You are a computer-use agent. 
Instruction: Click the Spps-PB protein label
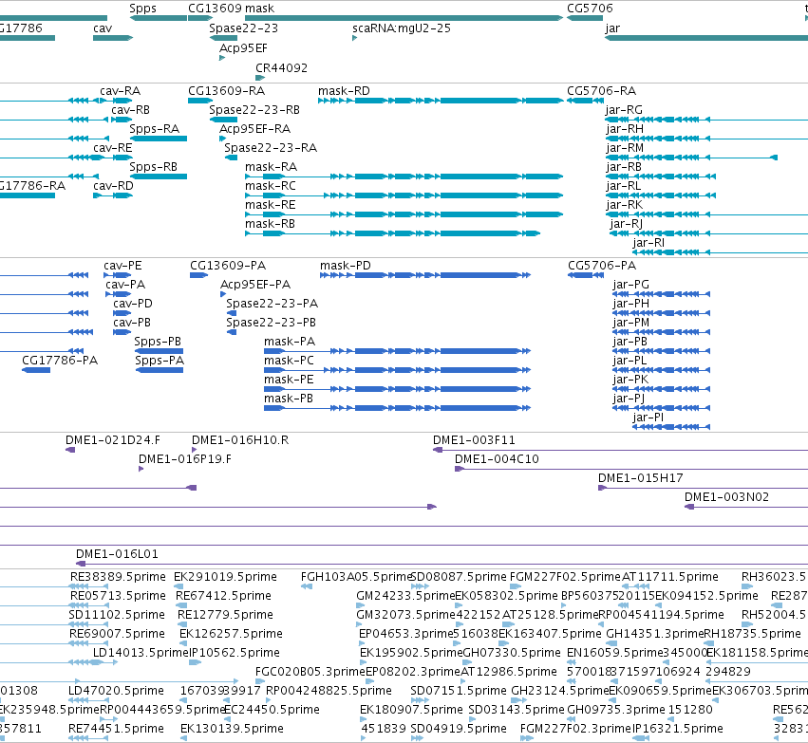[158, 342]
